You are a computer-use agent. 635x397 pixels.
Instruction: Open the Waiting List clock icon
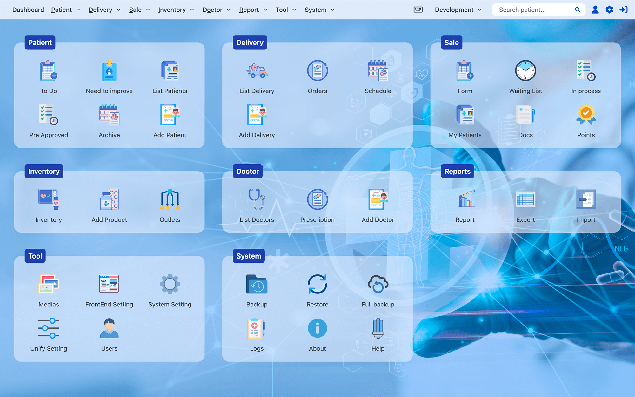click(525, 71)
